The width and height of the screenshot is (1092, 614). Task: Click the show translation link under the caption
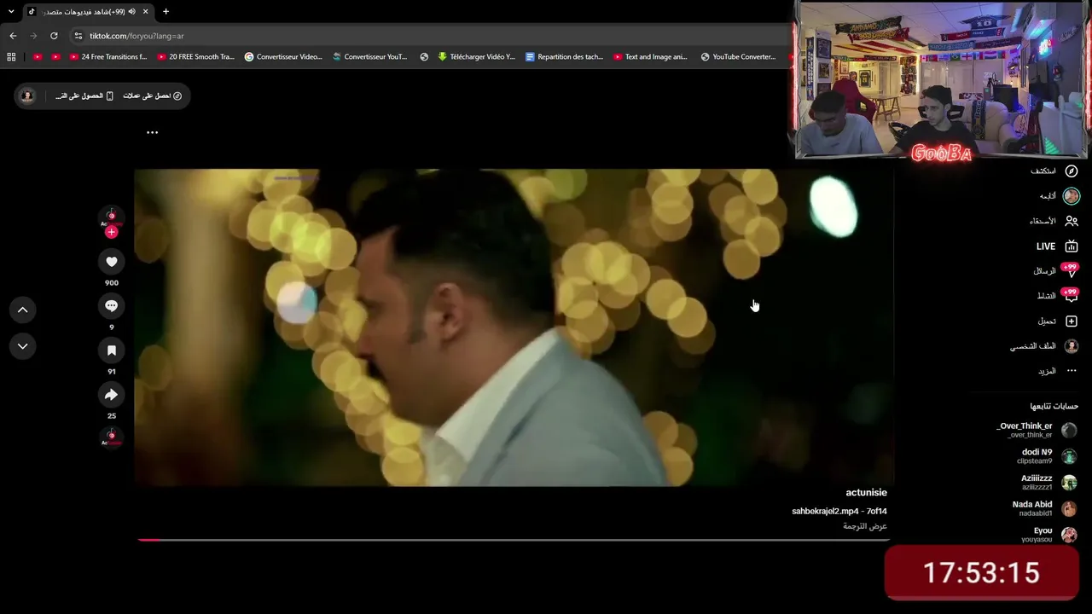pos(865,526)
